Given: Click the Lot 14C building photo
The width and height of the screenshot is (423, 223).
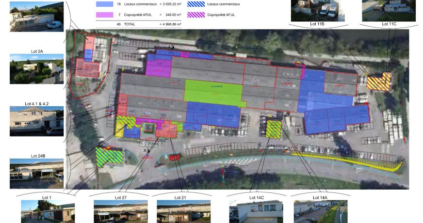Looking at the screenshot, I should click(256, 211).
